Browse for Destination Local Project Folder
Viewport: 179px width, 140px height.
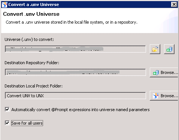[164, 96]
